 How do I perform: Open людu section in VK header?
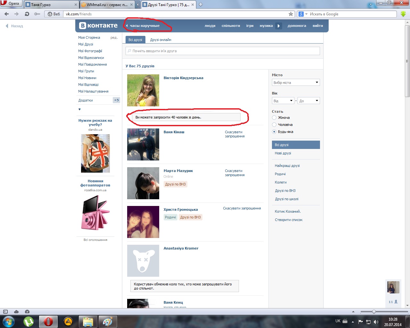click(x=210, y=26)
